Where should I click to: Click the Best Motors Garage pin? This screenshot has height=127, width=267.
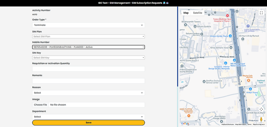click(221, 122)
